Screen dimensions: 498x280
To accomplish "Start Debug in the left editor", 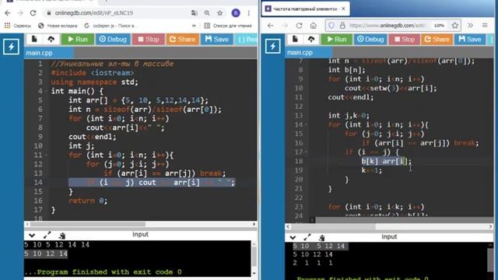I will (113, 40).
